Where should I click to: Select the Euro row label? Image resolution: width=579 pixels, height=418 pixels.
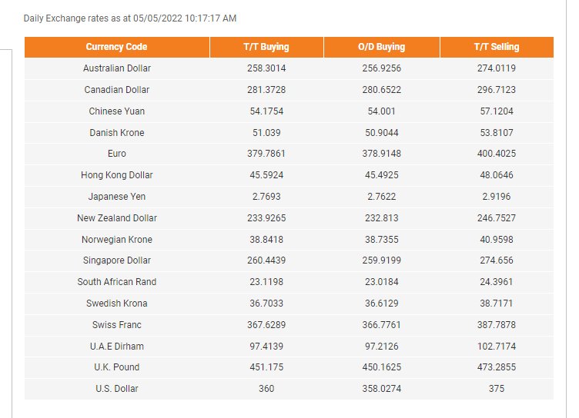click(117, 154)
